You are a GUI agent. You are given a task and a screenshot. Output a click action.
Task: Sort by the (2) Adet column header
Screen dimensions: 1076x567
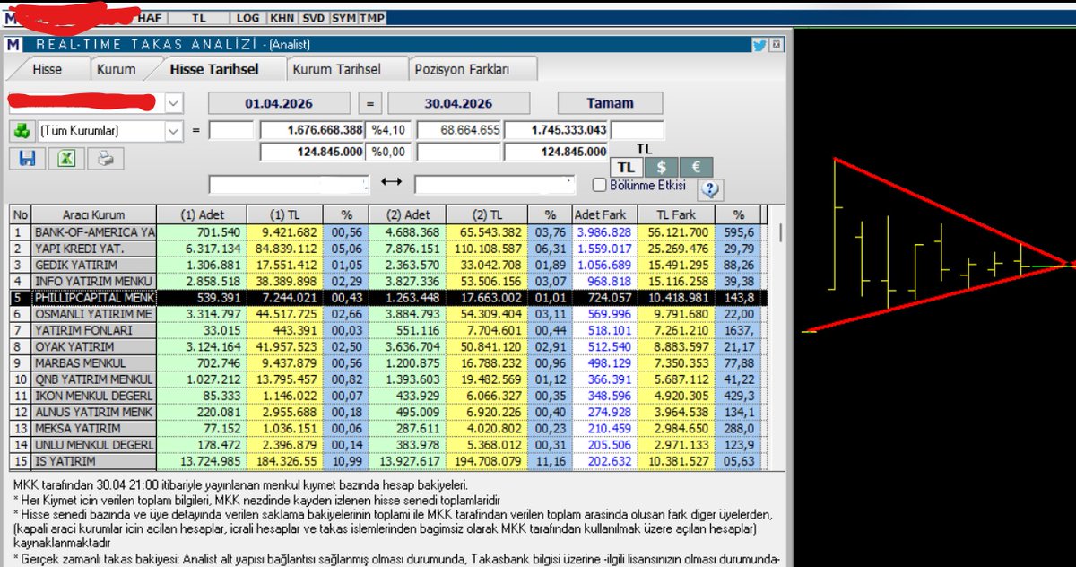click(x=406, y=215)
